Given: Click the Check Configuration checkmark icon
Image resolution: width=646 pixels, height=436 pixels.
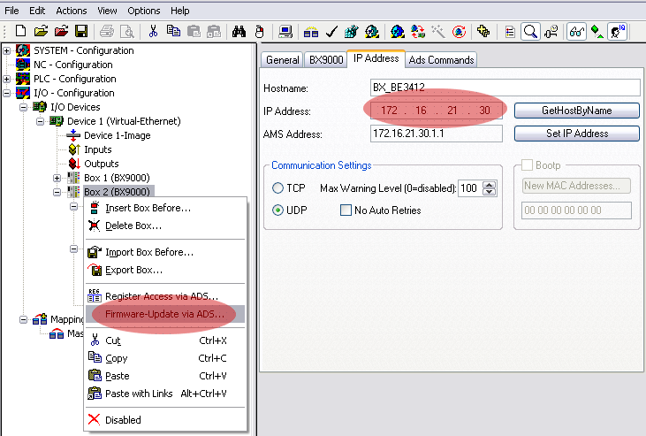Looking at the screenshot, I should point(331,31).
